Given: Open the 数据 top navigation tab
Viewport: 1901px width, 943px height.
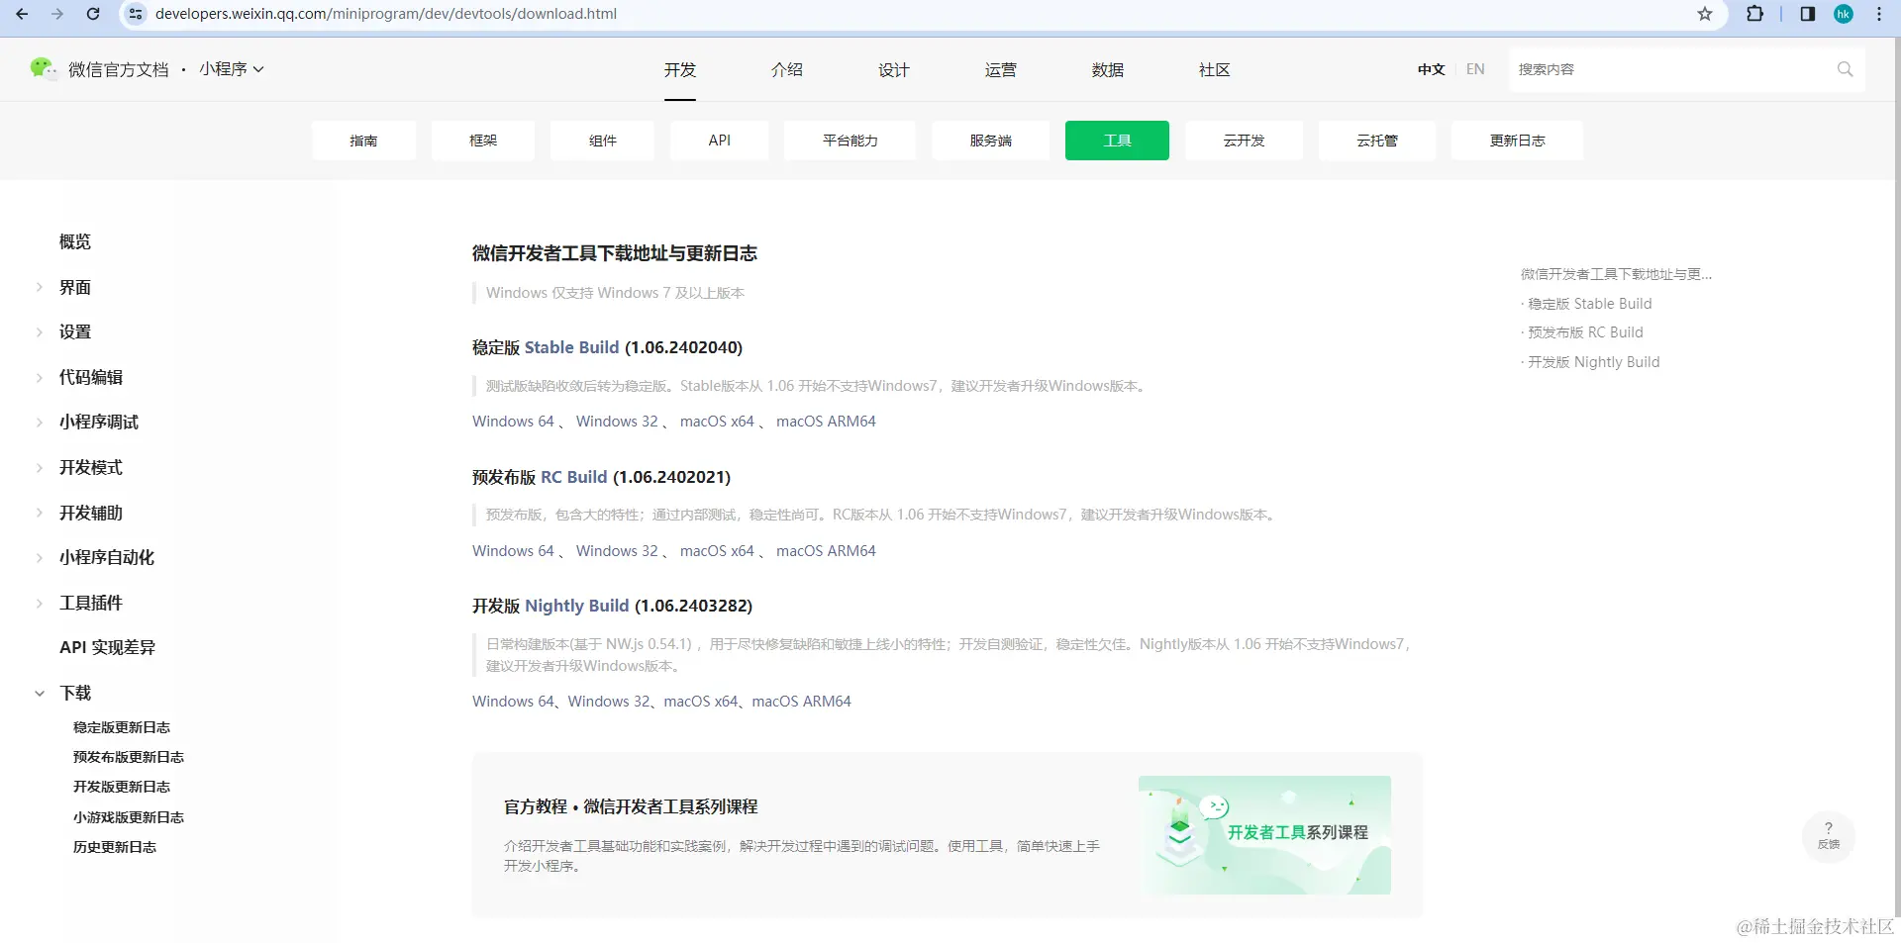Looking at the screenshot, I should pyautogui.click(x=1108, y=69).
